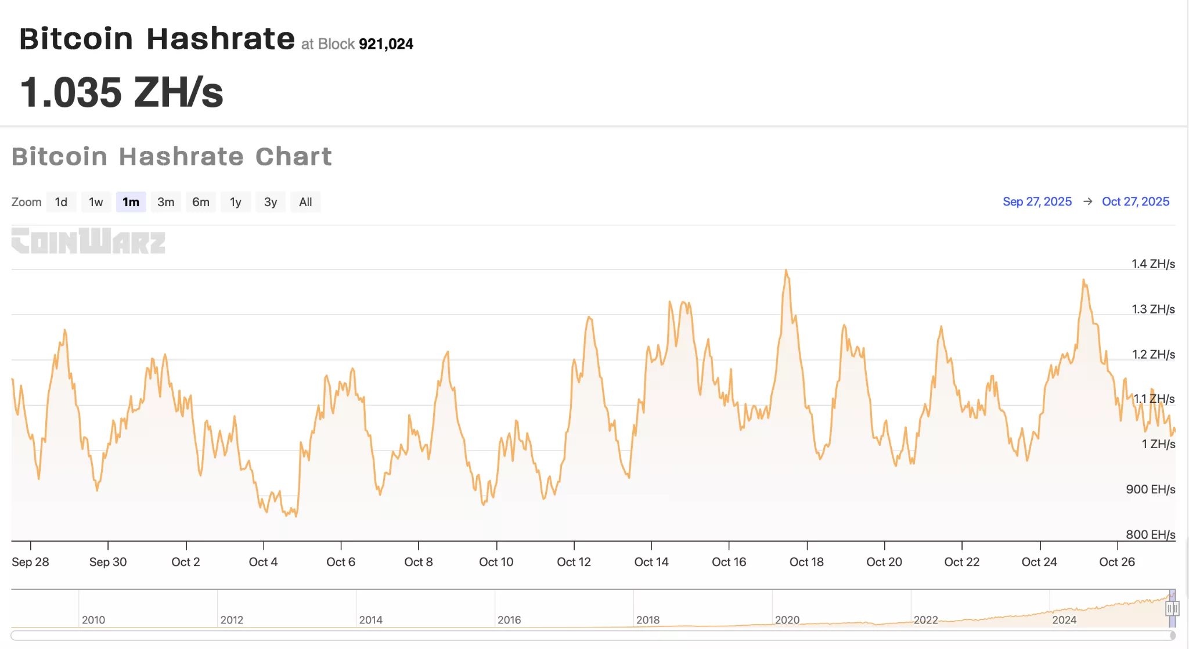
Task: Click the arrow between the date fields
Action: tap(1088, 201)
